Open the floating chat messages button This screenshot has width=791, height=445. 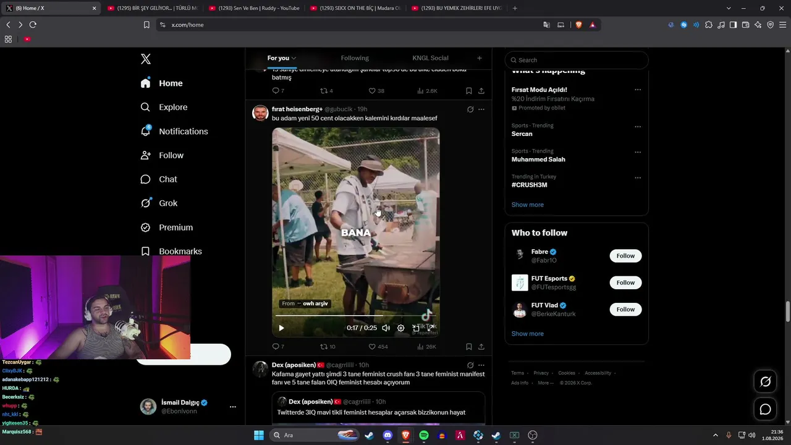[x=765, y=409]
